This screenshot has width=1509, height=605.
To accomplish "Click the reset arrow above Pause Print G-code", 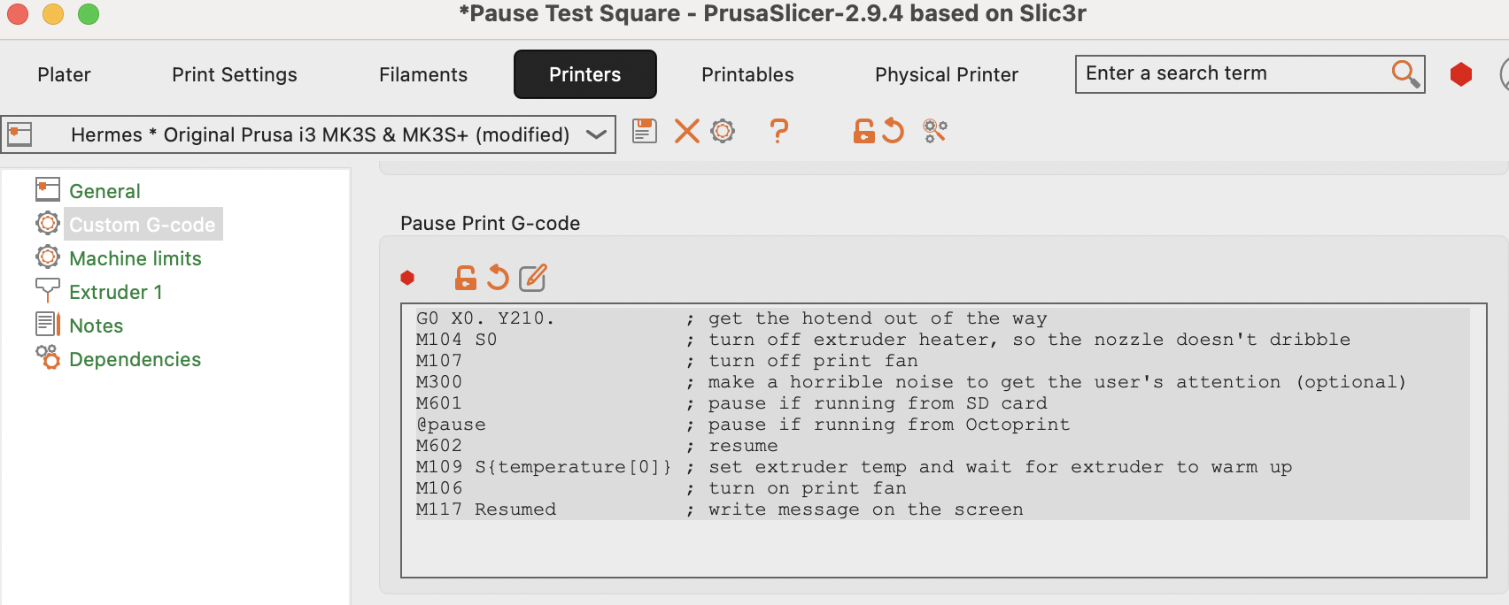I will (x=499, y=278).
